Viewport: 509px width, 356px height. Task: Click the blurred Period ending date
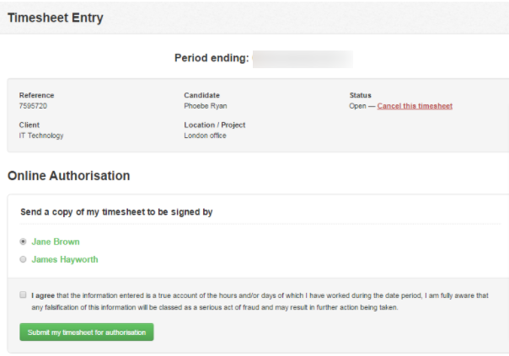pyautogui.click(x=303, y=59)
